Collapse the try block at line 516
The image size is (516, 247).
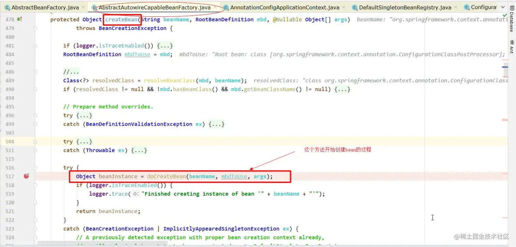tap(35, 168)
